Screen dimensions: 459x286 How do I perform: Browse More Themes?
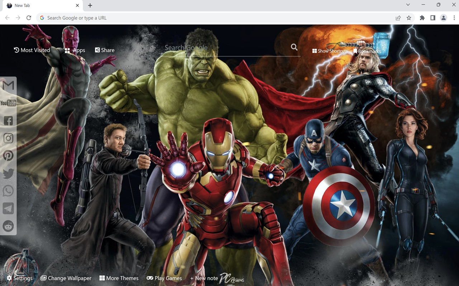(119, 278)
